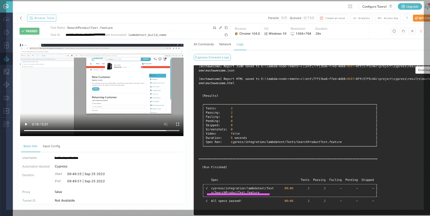Open the notifications bell icon
Screen dimensions: 430x216
pyautogui.click(x=427, y=6)
